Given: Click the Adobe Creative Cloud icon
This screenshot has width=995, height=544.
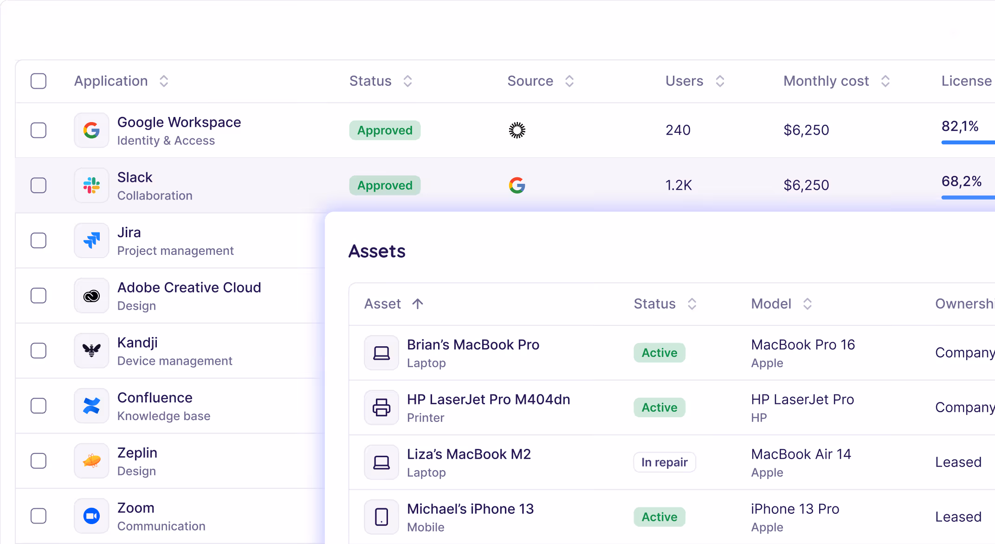Looking at the screenshot, I should click(x=91, y=296).
